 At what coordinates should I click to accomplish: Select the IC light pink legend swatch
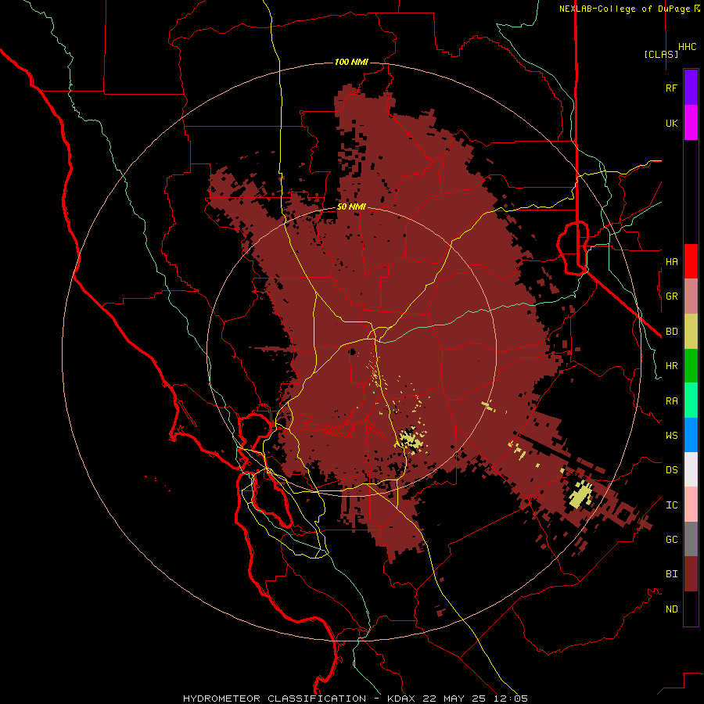[691, 505]
